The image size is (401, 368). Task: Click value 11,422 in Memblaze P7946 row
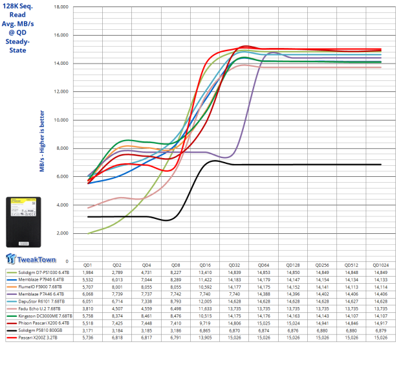[205, 280]
